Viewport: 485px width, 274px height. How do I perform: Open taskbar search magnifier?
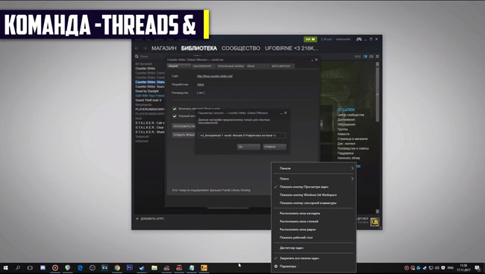click(18, 268)
